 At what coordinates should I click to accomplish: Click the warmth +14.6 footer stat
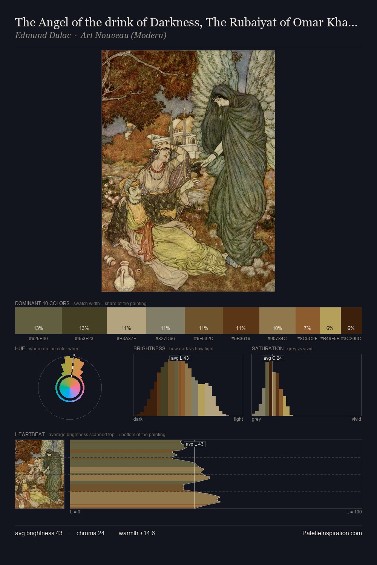click(137, 533)
